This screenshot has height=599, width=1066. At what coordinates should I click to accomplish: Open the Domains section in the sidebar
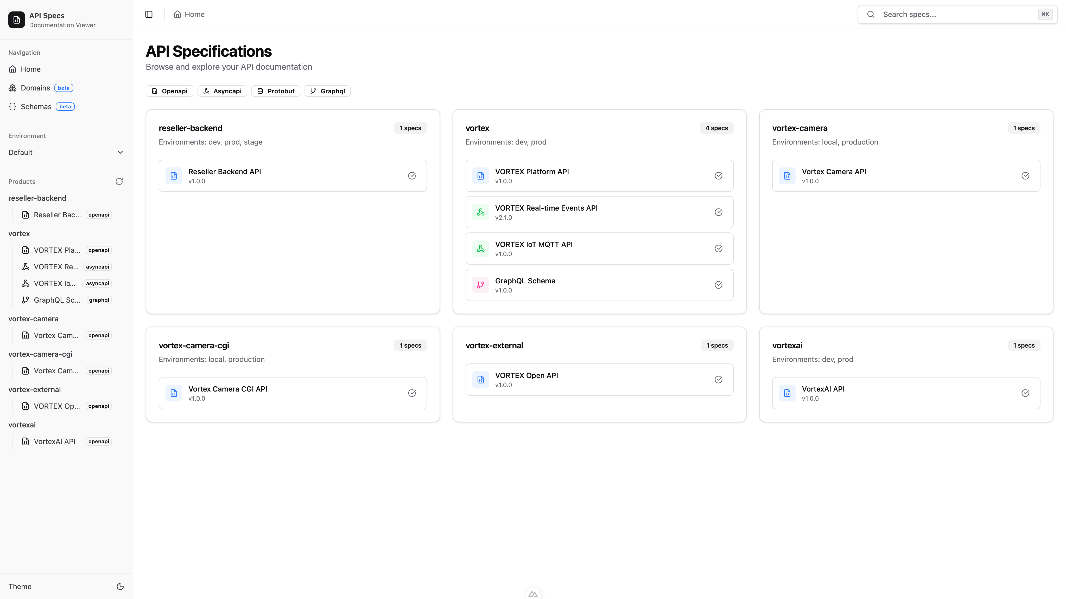pyautogui.click(x=35, y=88)
